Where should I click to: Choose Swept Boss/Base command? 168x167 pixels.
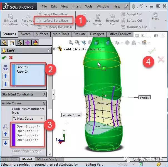pyautogui.click(x=52, y=14)
